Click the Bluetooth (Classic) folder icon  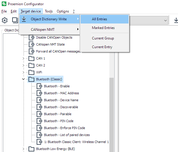click(x=32, y=79)
